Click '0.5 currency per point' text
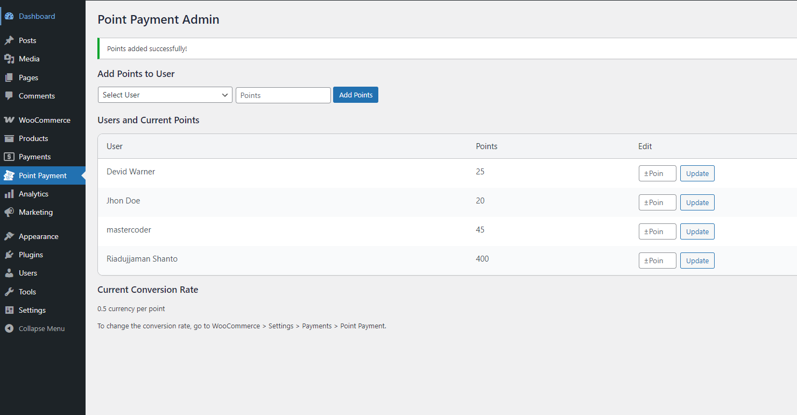The width and height of the screenshot is (797, 415). [131, 309]
